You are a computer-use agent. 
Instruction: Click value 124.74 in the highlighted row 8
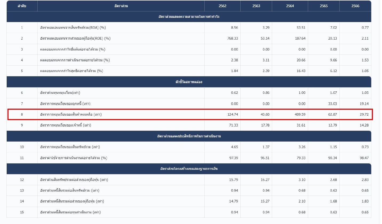point(233,115)
